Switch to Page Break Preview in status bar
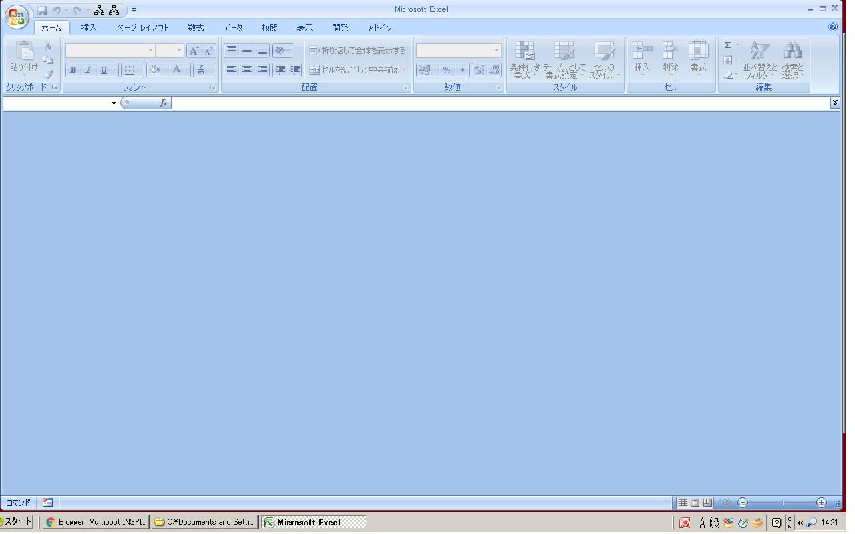Viewport: 855px width, 534px height. point(707,503)
